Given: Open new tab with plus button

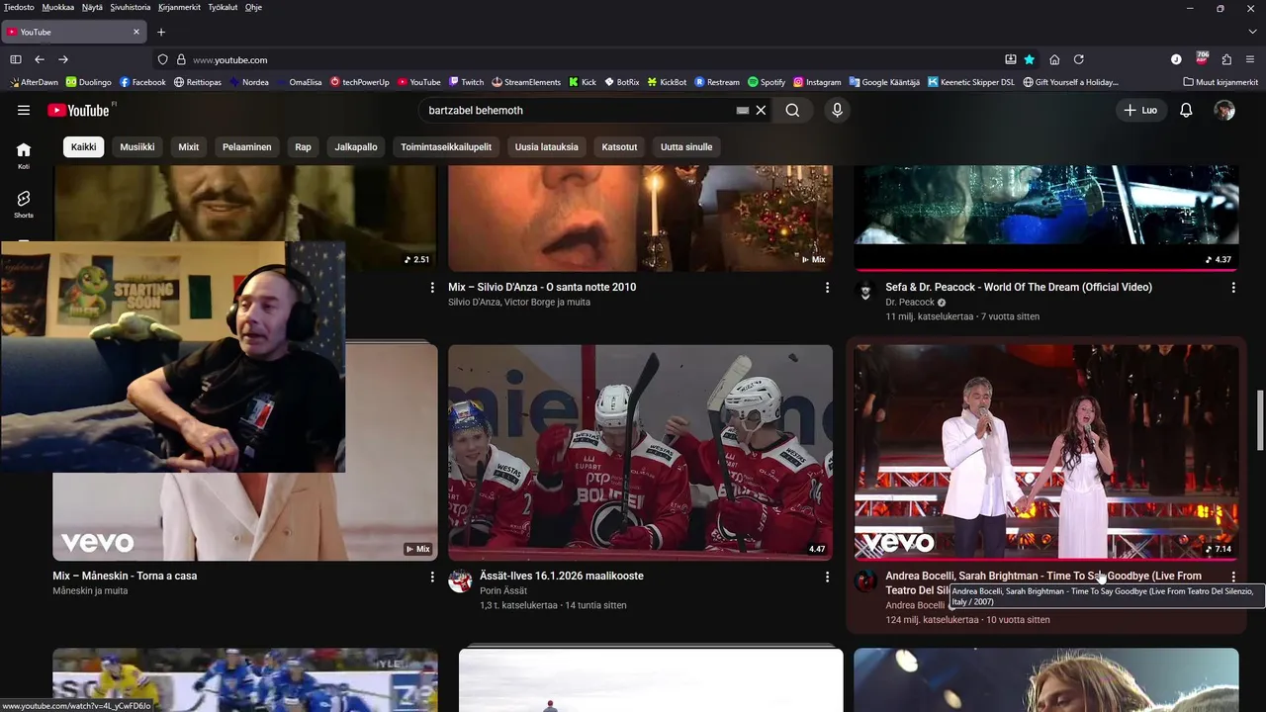Looking at the screenshot, I should pyautogui.click(x=161, y=32).
